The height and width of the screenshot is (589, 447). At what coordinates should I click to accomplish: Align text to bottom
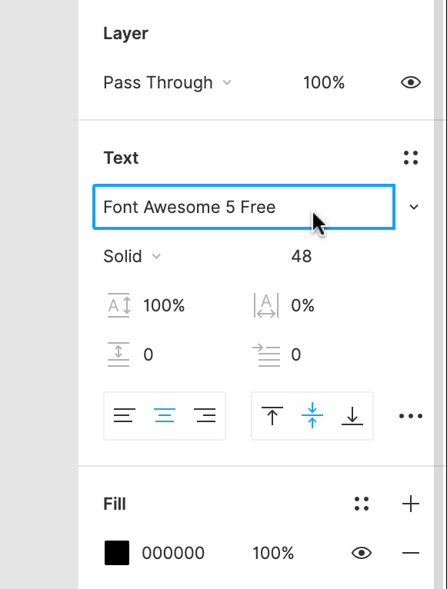tap(352, 415)
